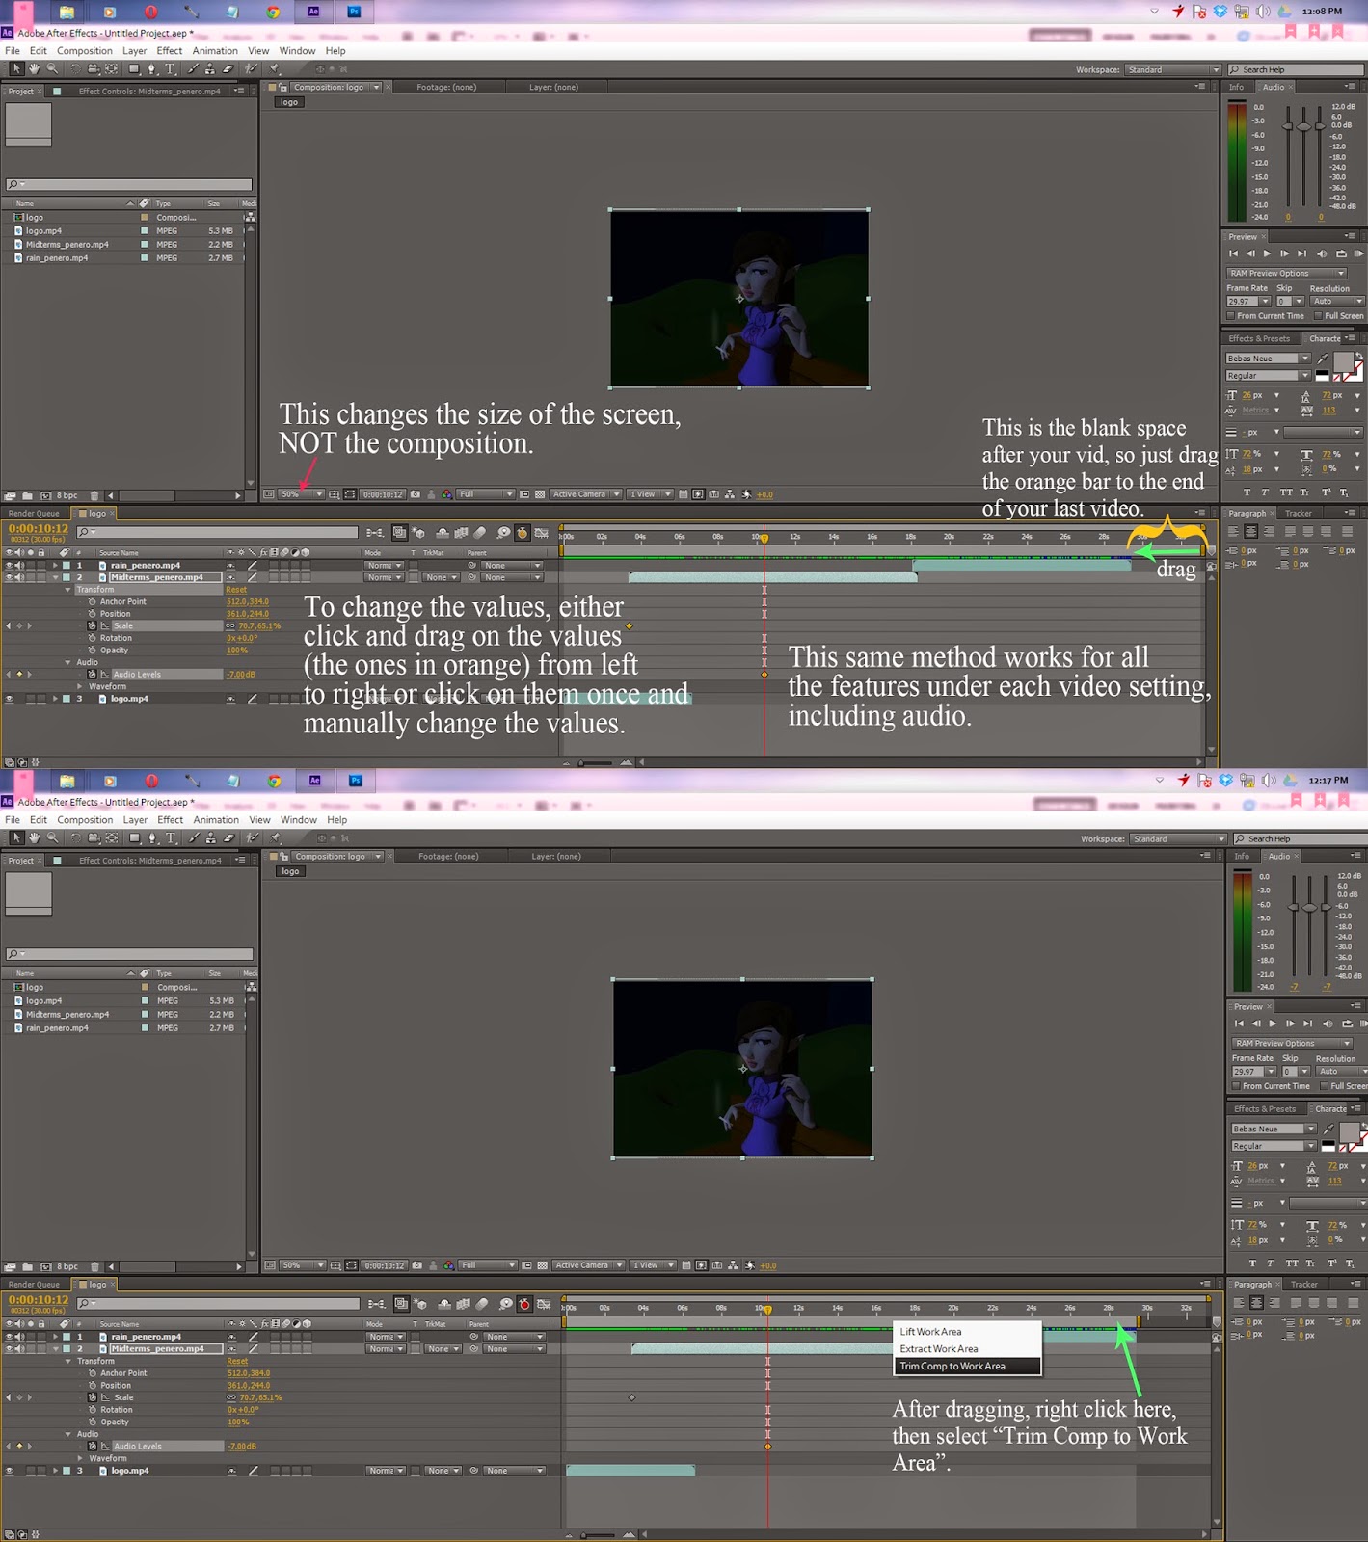Image resolution: width=1368 pixels, height=1542 pixels.
Task: Select the Brush tool in the upper window toolbar
Action: 193,69
